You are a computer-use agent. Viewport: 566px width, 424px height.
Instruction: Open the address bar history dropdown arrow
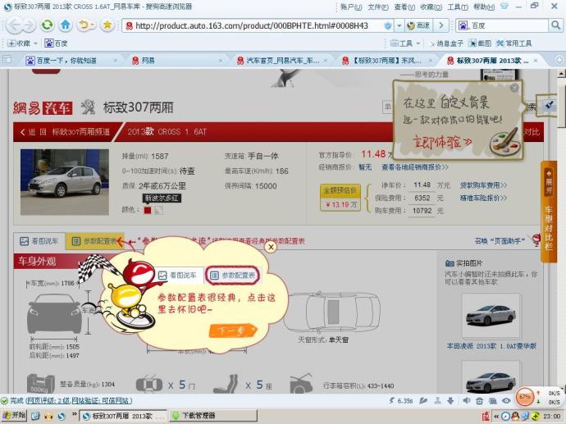[x=399, y=25]
